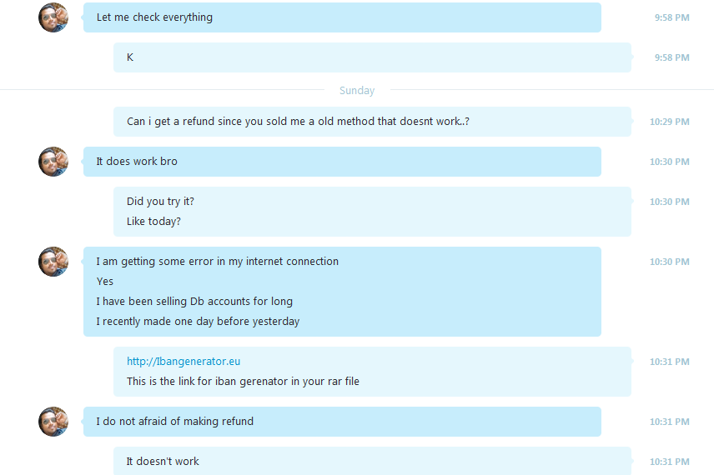Image resolution: width=714 pixels, height=475 pixels.
Task: Click the "Did you try it?" message text
Action: click(x=160, y=202)
